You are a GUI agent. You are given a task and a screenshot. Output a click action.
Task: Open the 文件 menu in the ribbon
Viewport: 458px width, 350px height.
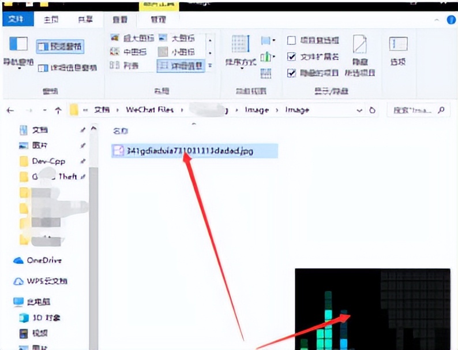click(18, 19)
